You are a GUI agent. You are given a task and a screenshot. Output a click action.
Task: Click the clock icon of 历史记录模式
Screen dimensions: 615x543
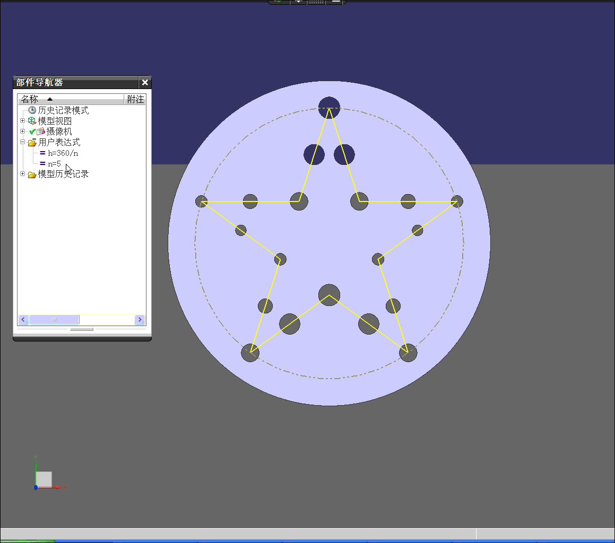click(x=32, y=110)
